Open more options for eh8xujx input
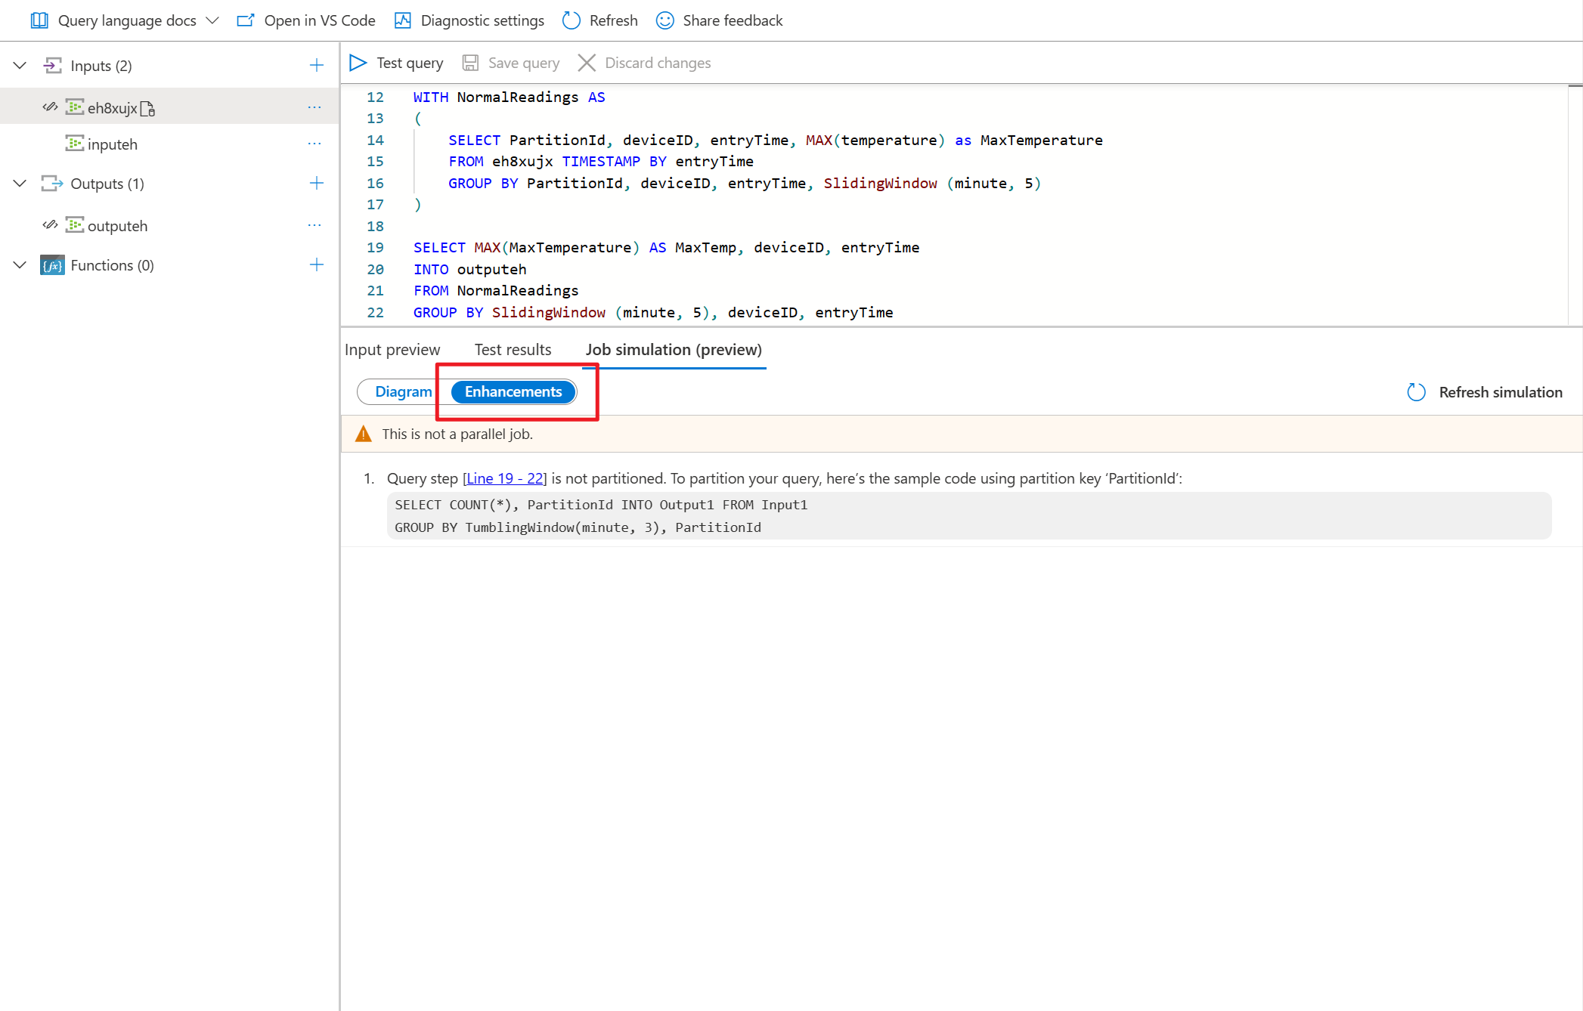The width and height of the screenshot is (1583, 1011). tap(314, 108)
